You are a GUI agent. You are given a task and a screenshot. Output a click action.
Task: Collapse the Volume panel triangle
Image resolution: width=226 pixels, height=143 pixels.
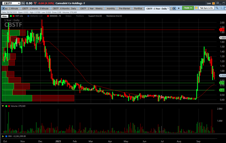3,106
